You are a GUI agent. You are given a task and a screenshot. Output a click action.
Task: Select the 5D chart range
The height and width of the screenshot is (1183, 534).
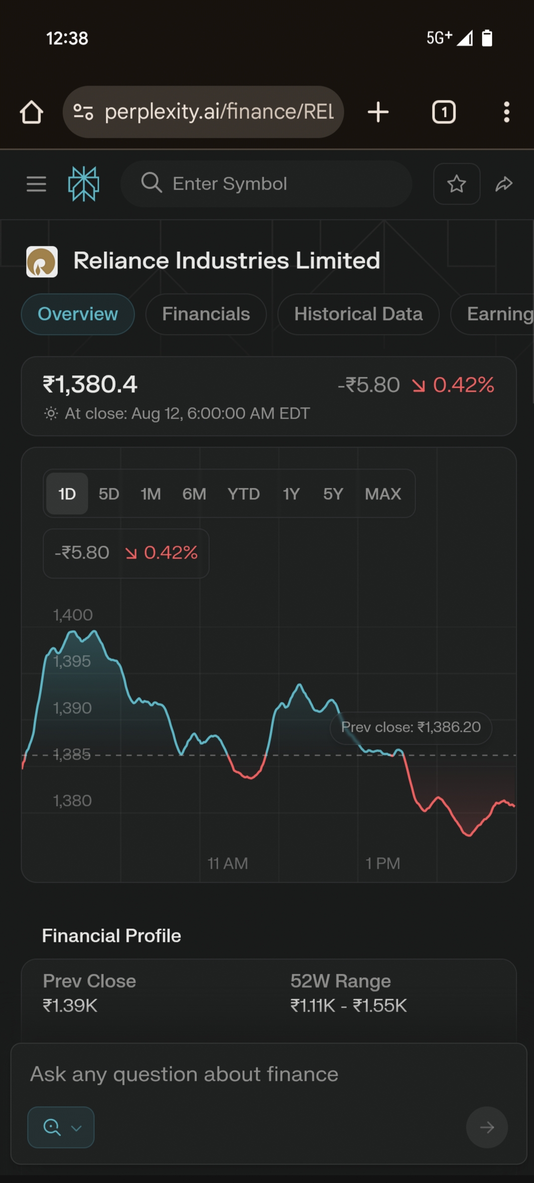pyautogui.click(x=109, y=494)
